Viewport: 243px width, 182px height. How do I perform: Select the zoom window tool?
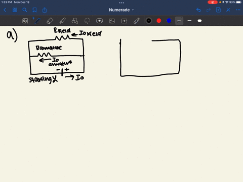pyautogui.click(x=25, y=21)
